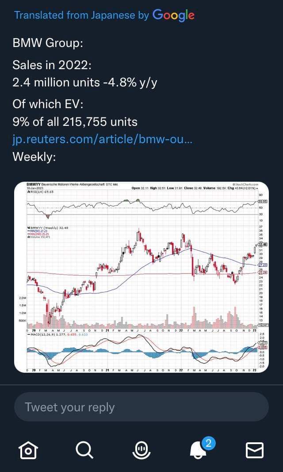Screen dimensions: 283x472
Task: Select the 'Sales in 2022:' text line
Action: (52, 64)
